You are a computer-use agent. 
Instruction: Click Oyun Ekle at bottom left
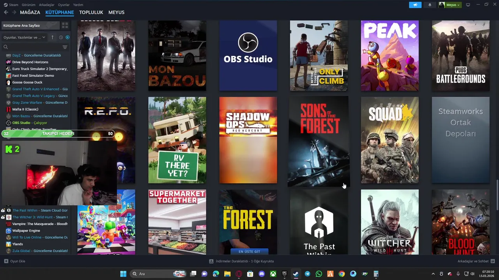coord(15,261)
